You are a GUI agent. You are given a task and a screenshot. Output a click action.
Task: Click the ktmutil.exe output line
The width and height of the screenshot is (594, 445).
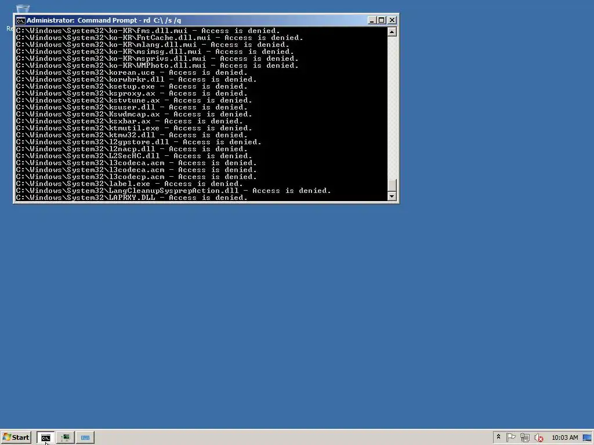[x=134, y=128]
